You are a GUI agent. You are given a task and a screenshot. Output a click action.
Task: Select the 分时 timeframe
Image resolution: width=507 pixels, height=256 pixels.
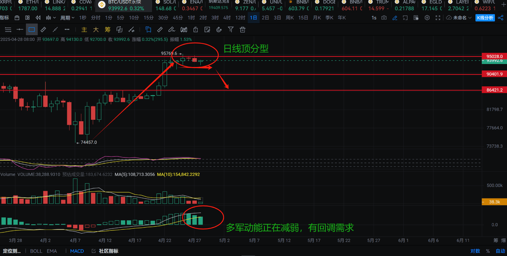[x=96, y=18]
